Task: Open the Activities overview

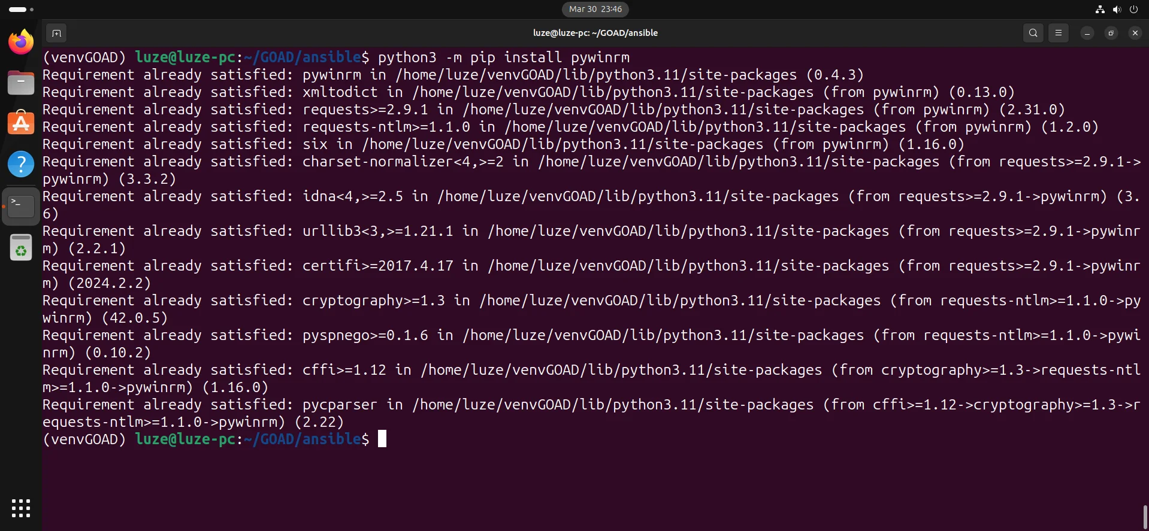Action: (21, 9)
